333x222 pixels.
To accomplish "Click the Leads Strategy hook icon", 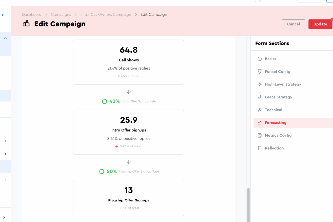I will [260, 97].
